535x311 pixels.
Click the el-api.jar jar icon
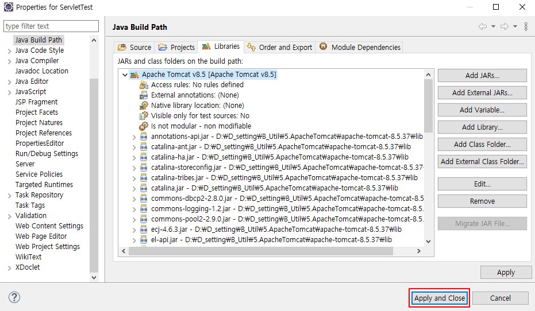click(144, 240)
